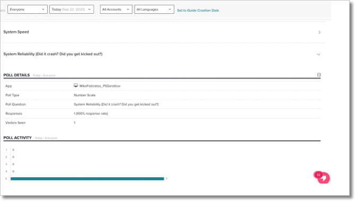355x201 pixels.
Task: Open the All Languages dropdown
Action: 154,10
